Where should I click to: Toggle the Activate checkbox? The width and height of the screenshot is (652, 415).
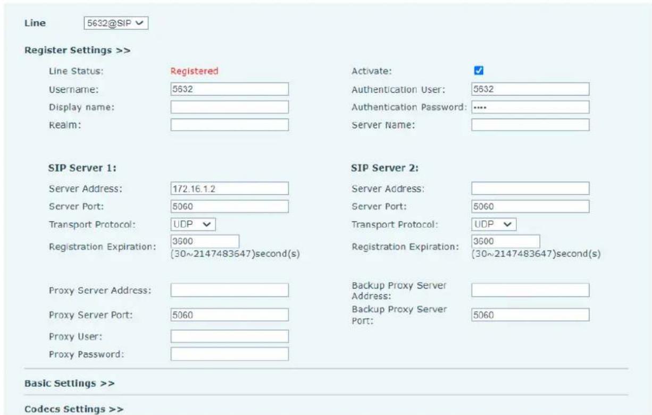478,71
